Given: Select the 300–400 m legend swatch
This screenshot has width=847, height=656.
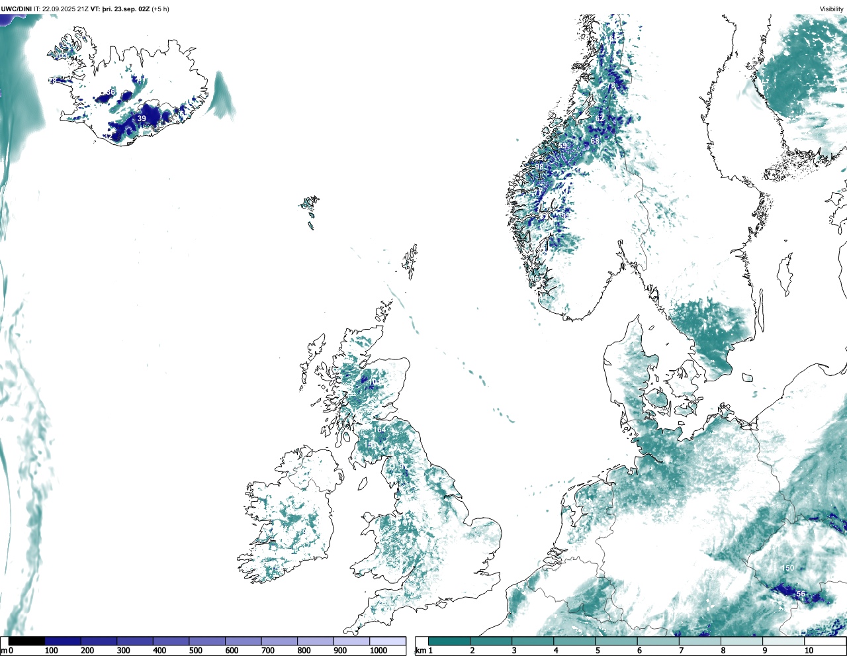Looking at the screenshot, I should (x=135, y=641).
